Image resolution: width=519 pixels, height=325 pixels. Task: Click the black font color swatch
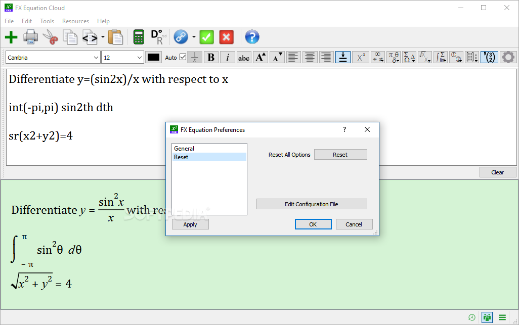click(x=154, y=57)
